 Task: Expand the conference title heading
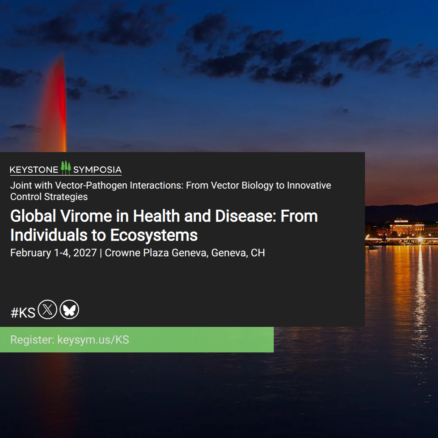(x=164, y=225)
